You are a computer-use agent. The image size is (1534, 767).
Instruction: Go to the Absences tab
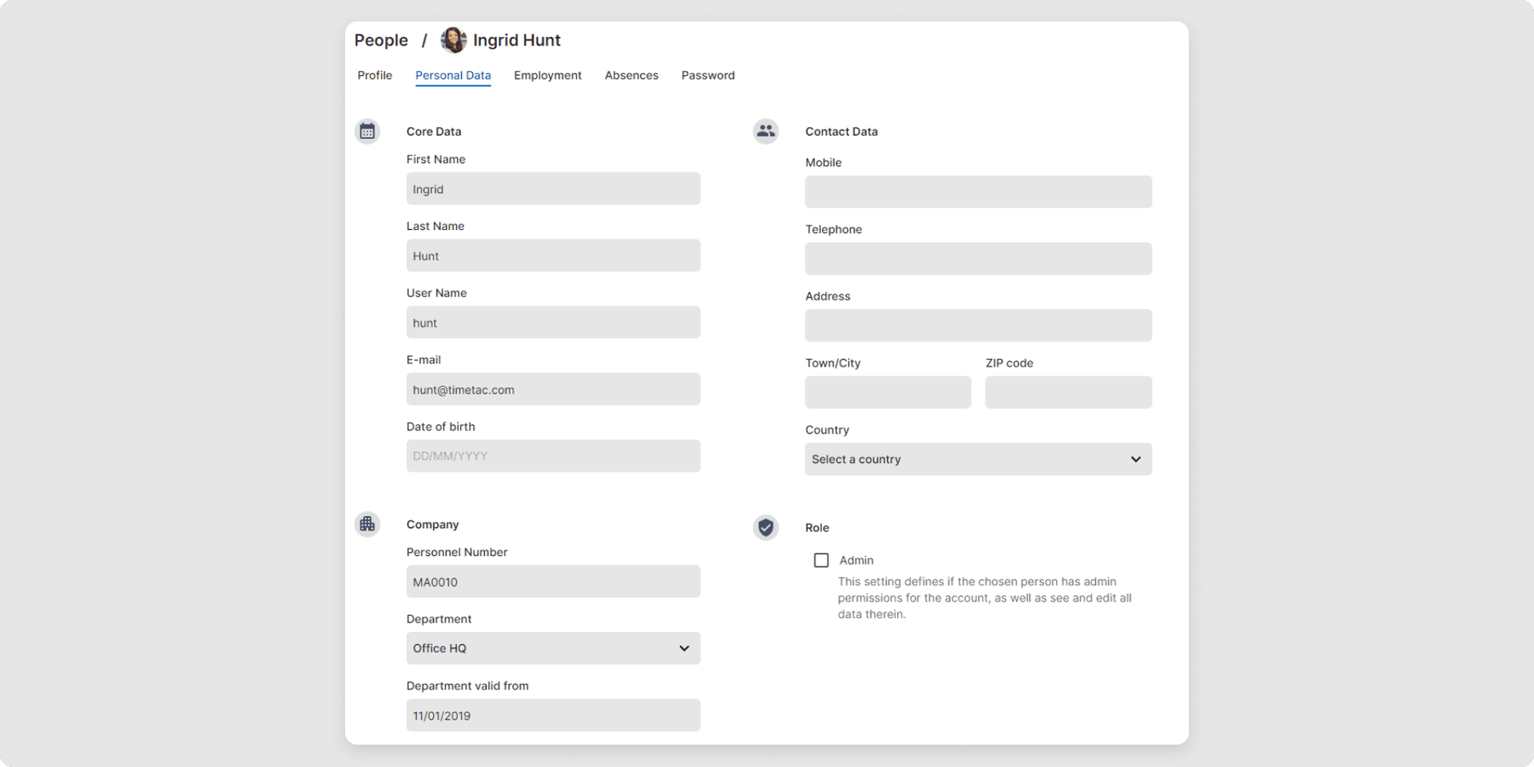[631, 75]
